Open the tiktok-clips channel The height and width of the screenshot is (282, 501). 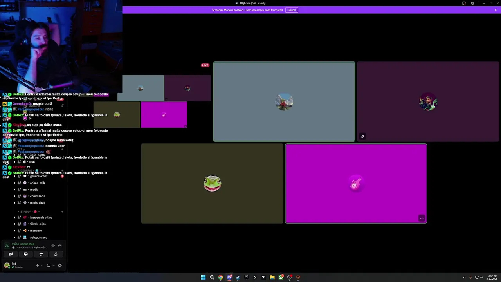coord(38,224)
